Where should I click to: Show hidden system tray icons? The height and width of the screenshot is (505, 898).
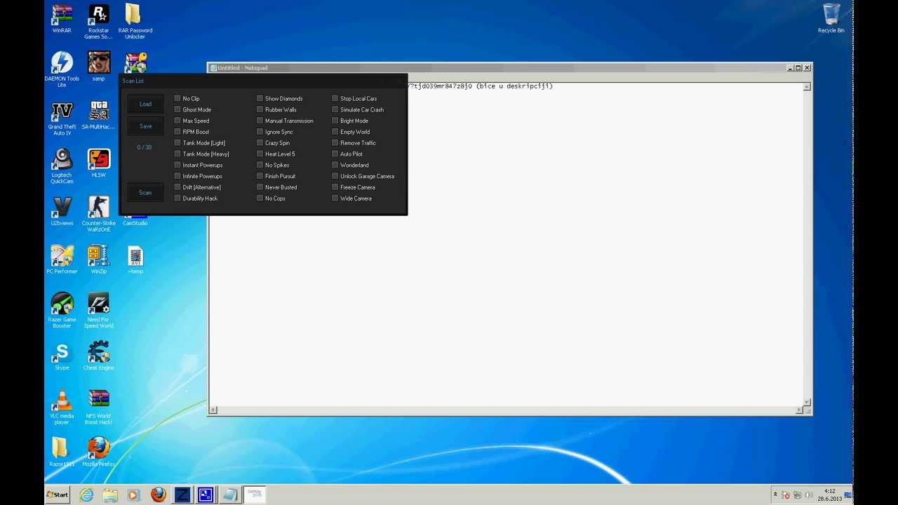click(x=775, y=494)
